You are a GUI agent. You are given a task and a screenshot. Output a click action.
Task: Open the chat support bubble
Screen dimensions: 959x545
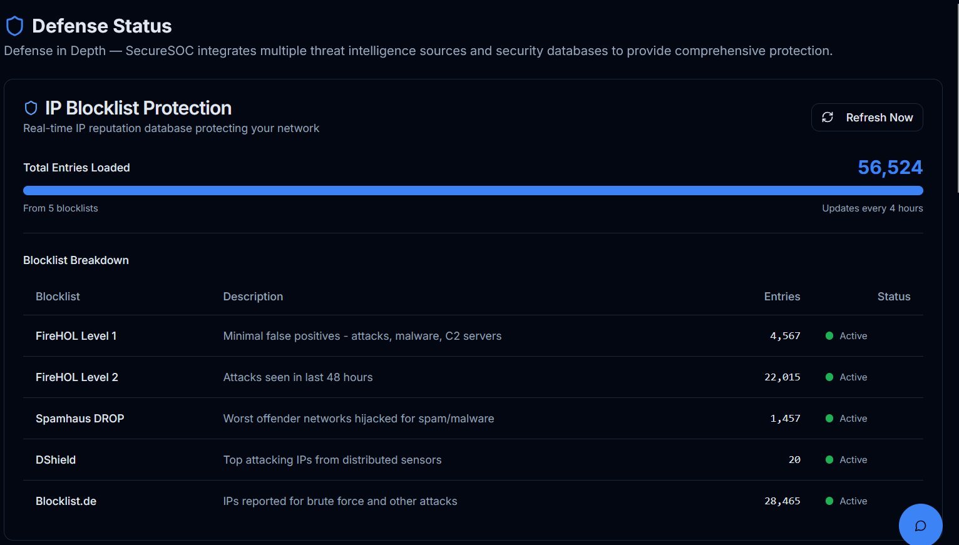pos(920,525)
